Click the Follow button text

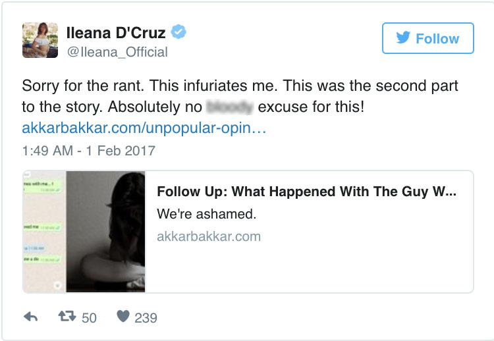[x=437, y=38]
